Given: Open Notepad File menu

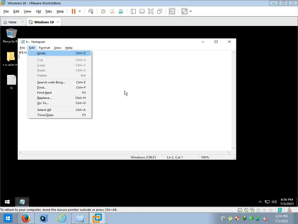Looking at the screenshot, I should tap(22, 48).
